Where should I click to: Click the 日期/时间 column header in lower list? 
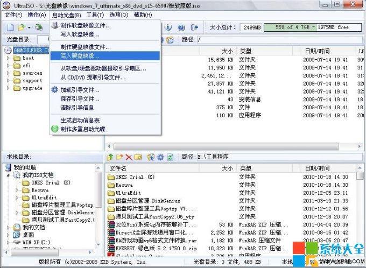[324, 168]
